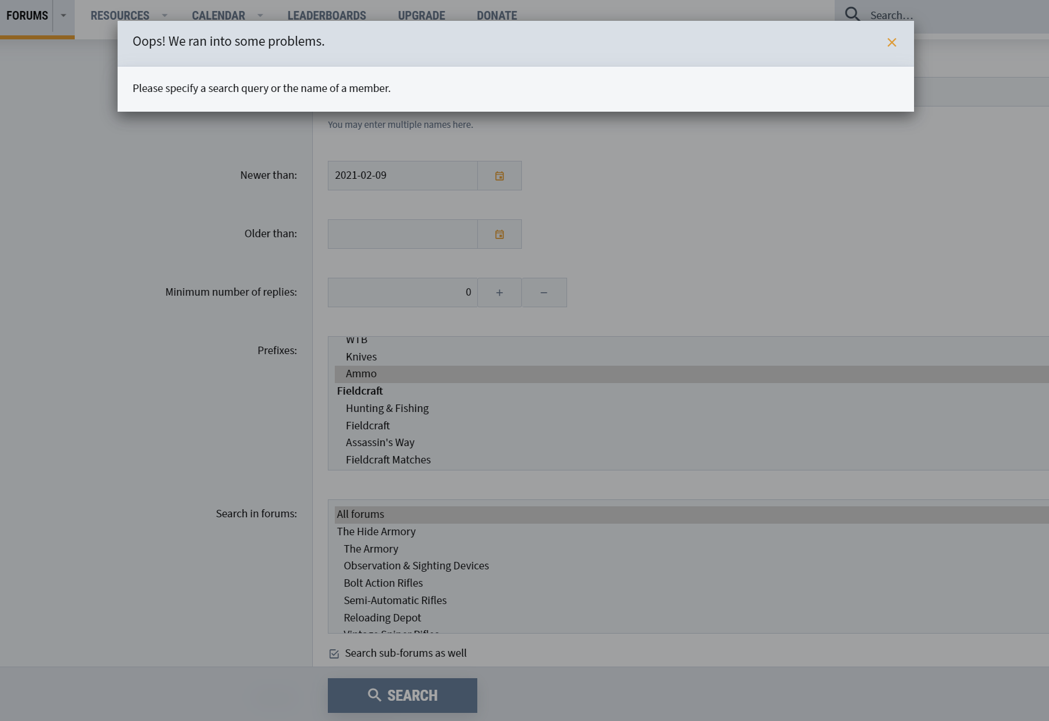Open the Newer than calendar picker
The image size is (1049, 721).
click(x=499, y=176)
